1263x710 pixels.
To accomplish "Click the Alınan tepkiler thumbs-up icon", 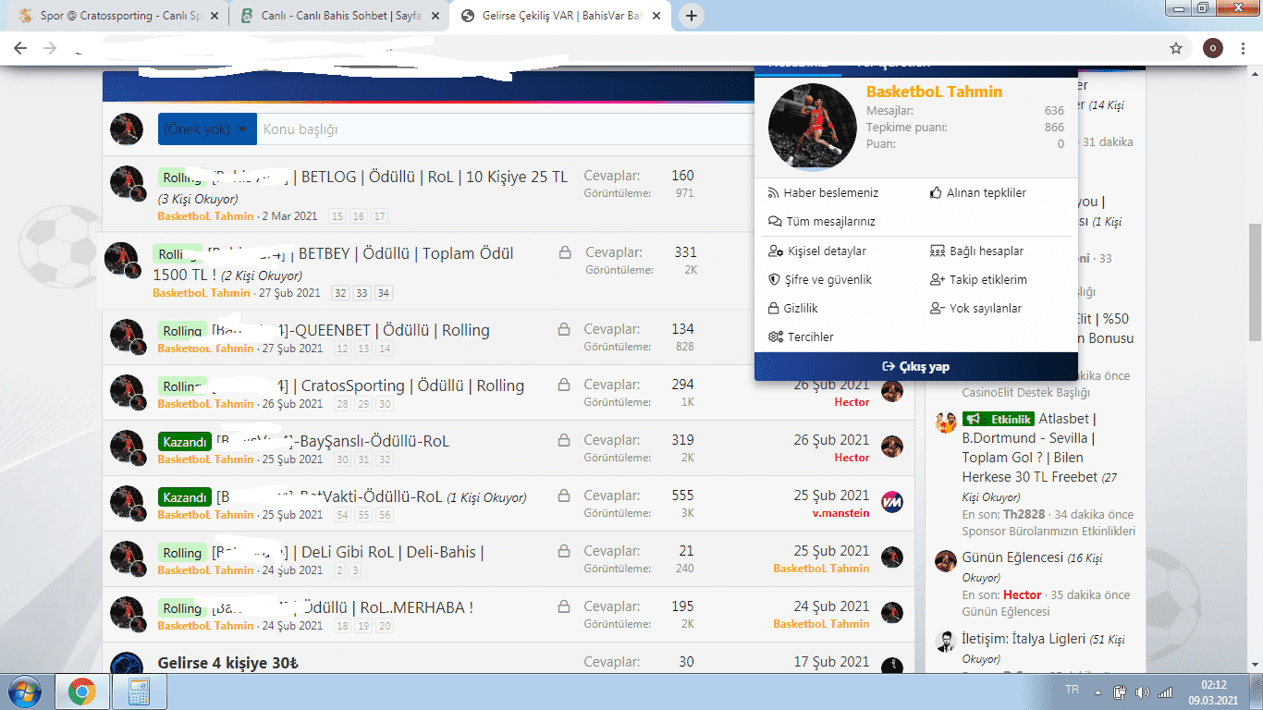I will click(x=936, y=193).
